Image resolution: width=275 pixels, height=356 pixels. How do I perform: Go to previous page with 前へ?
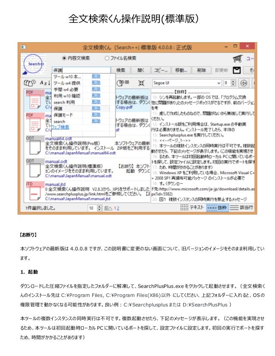click(108, 208)
